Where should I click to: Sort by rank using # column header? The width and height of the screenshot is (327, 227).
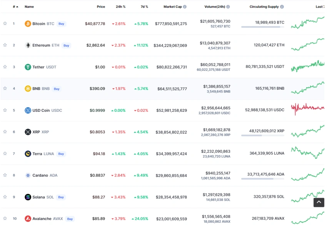[x=15, y=7]
